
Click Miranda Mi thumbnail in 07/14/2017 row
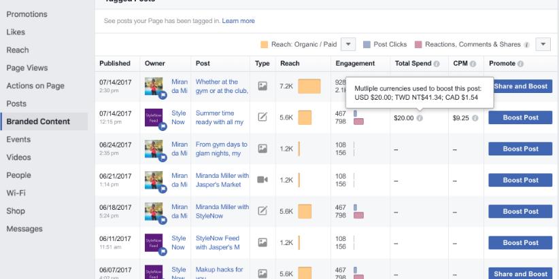[154, 86]
